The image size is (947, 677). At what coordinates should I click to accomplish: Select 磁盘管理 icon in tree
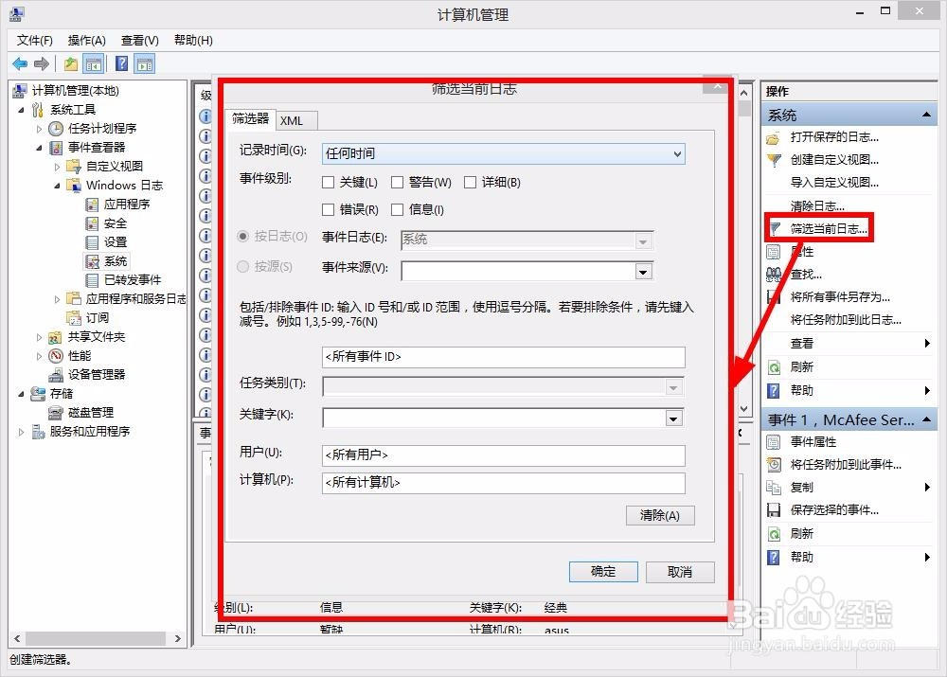point(56,413)
